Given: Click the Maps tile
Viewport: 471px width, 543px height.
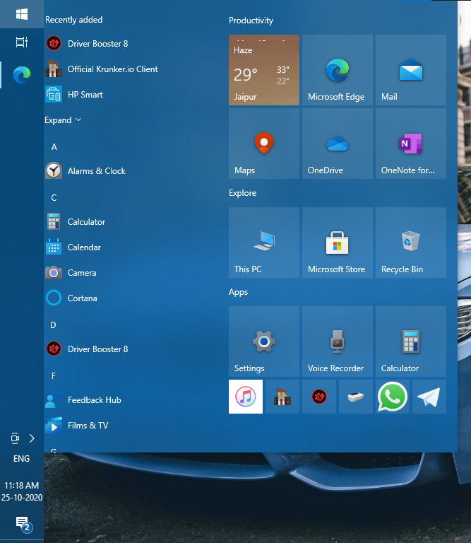Looking at the screenshot, I should click(x=263, y=144).
